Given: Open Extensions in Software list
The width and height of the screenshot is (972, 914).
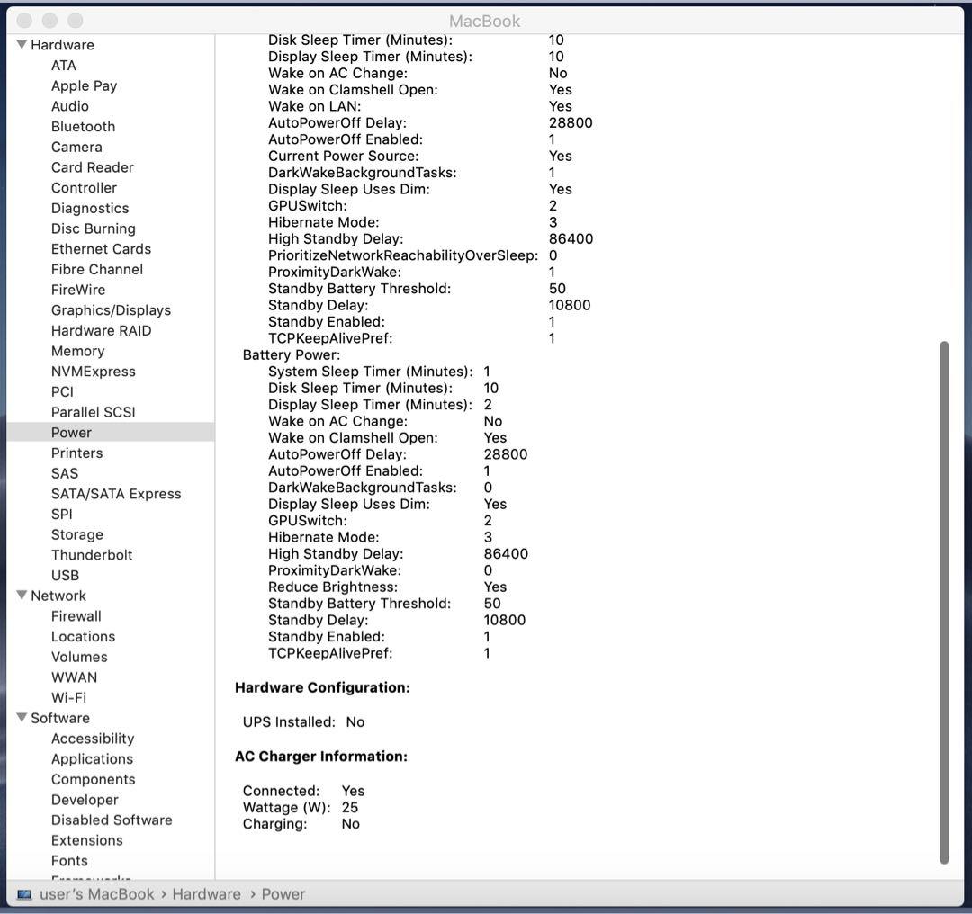Looking at the screenshot, I should [x=86, y=840].
